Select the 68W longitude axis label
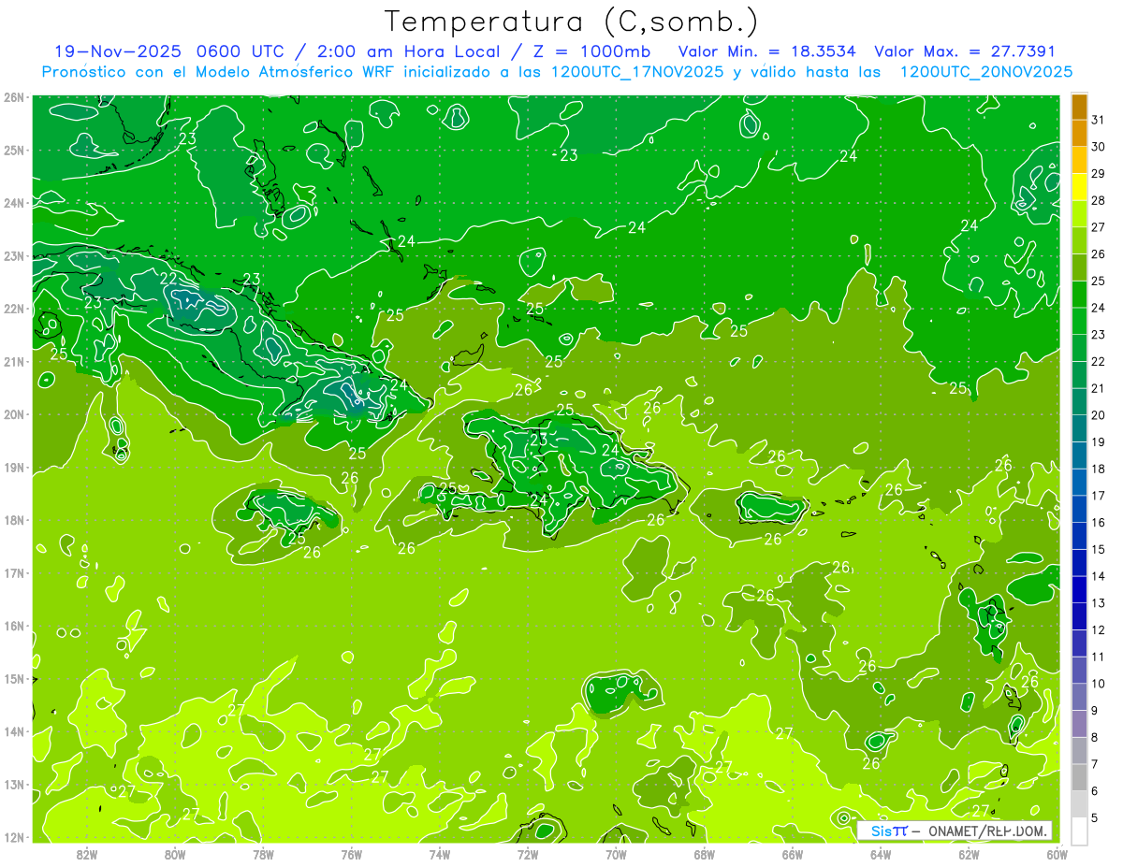The height and width of the screenshot is (867, 1123). pyautogui.click(x=705, y=853)
